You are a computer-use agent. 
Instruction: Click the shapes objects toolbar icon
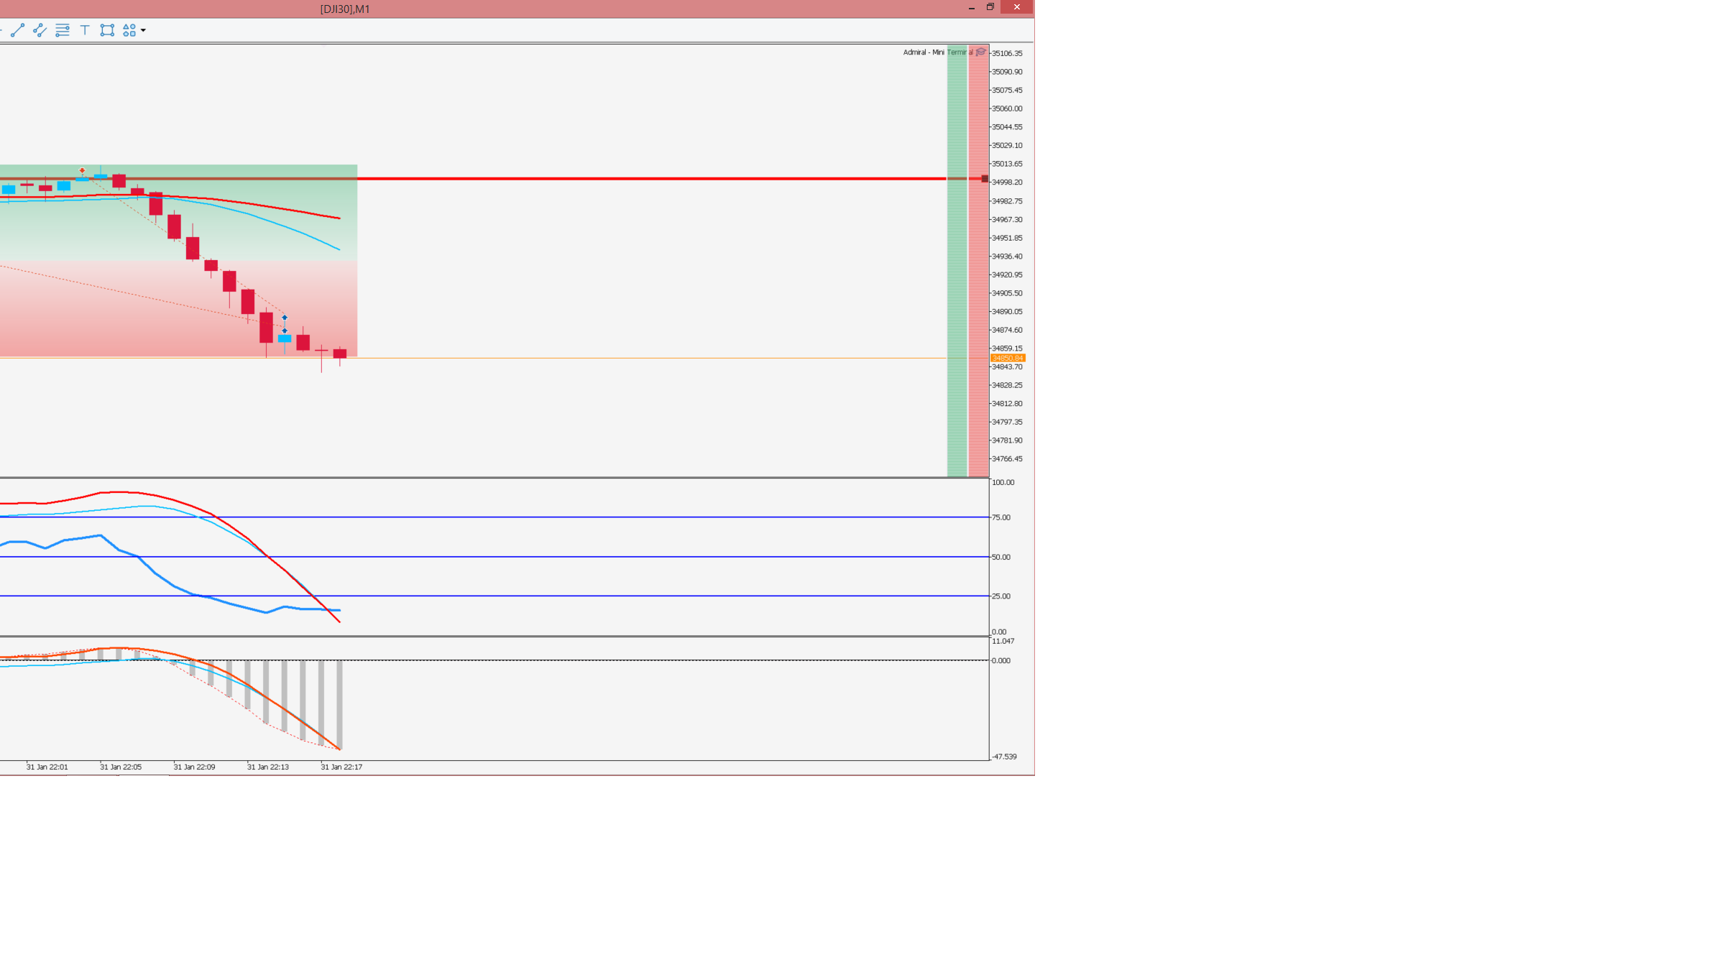point(129,30)
